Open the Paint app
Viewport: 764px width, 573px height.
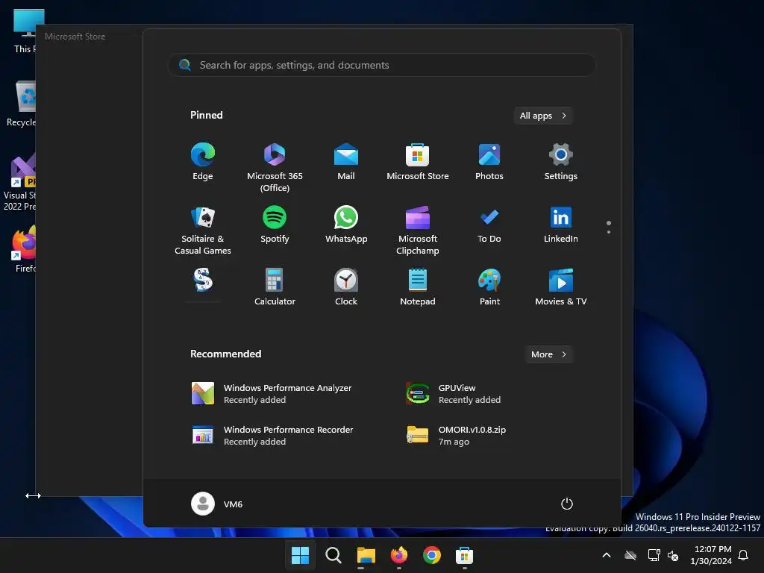click(x=489, y=287)
